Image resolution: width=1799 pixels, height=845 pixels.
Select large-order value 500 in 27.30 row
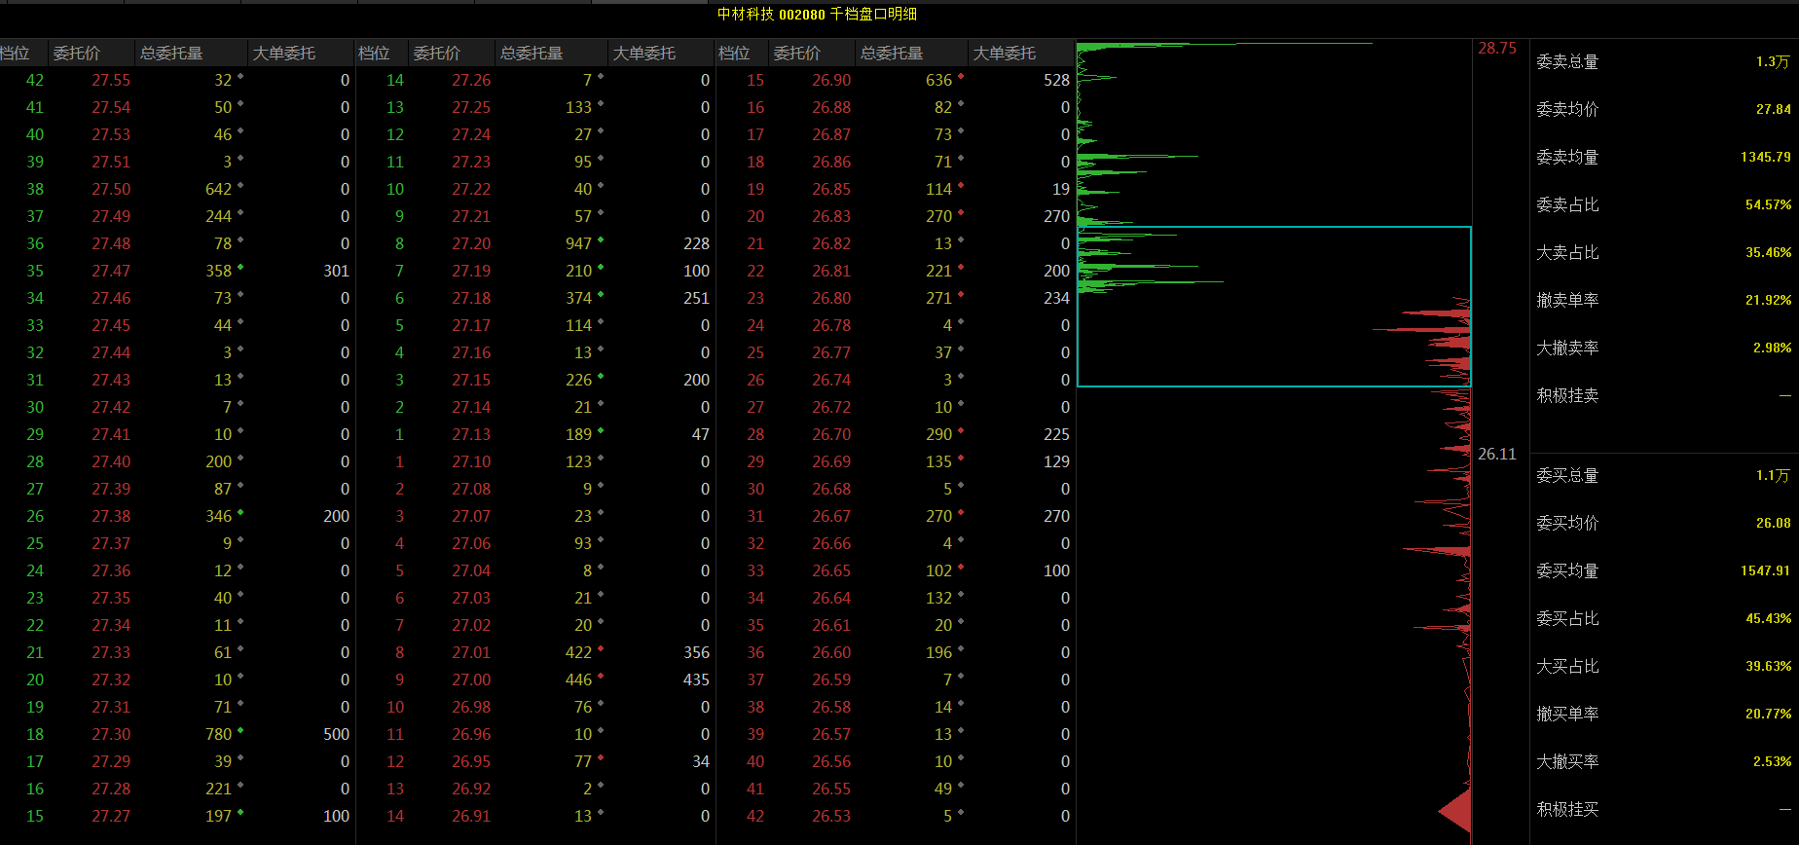click(x=336, y=734)
